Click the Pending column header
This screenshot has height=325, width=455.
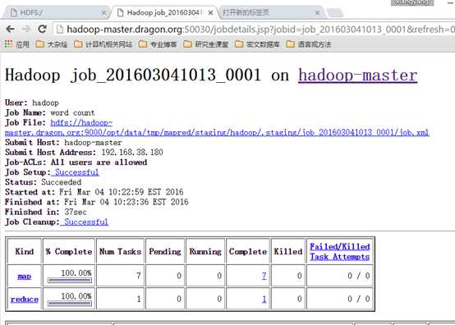[x=165, y=251]
